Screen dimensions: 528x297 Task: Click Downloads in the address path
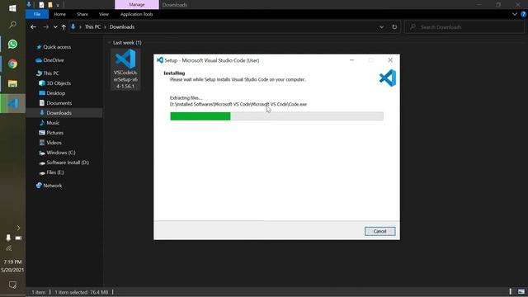122,27
